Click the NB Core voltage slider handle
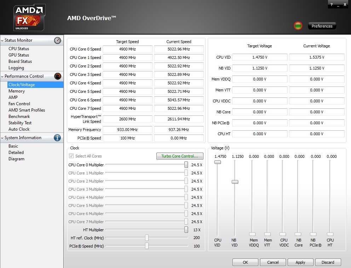Screen dimensions: 351x268 coord(298,234)
